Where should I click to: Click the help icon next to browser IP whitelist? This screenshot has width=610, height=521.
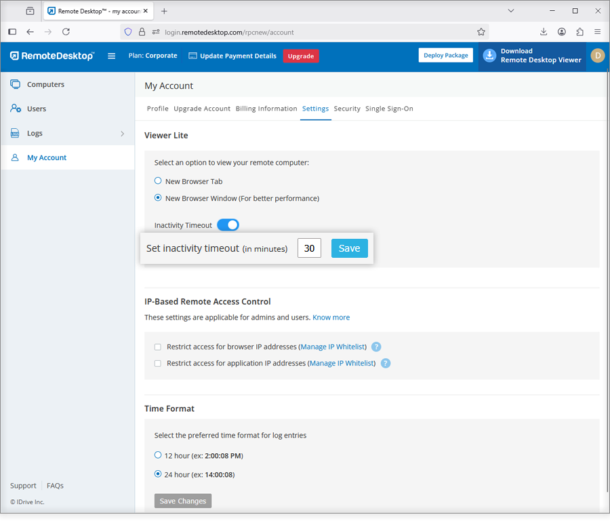pyautogui.click(x=376, y=347)
